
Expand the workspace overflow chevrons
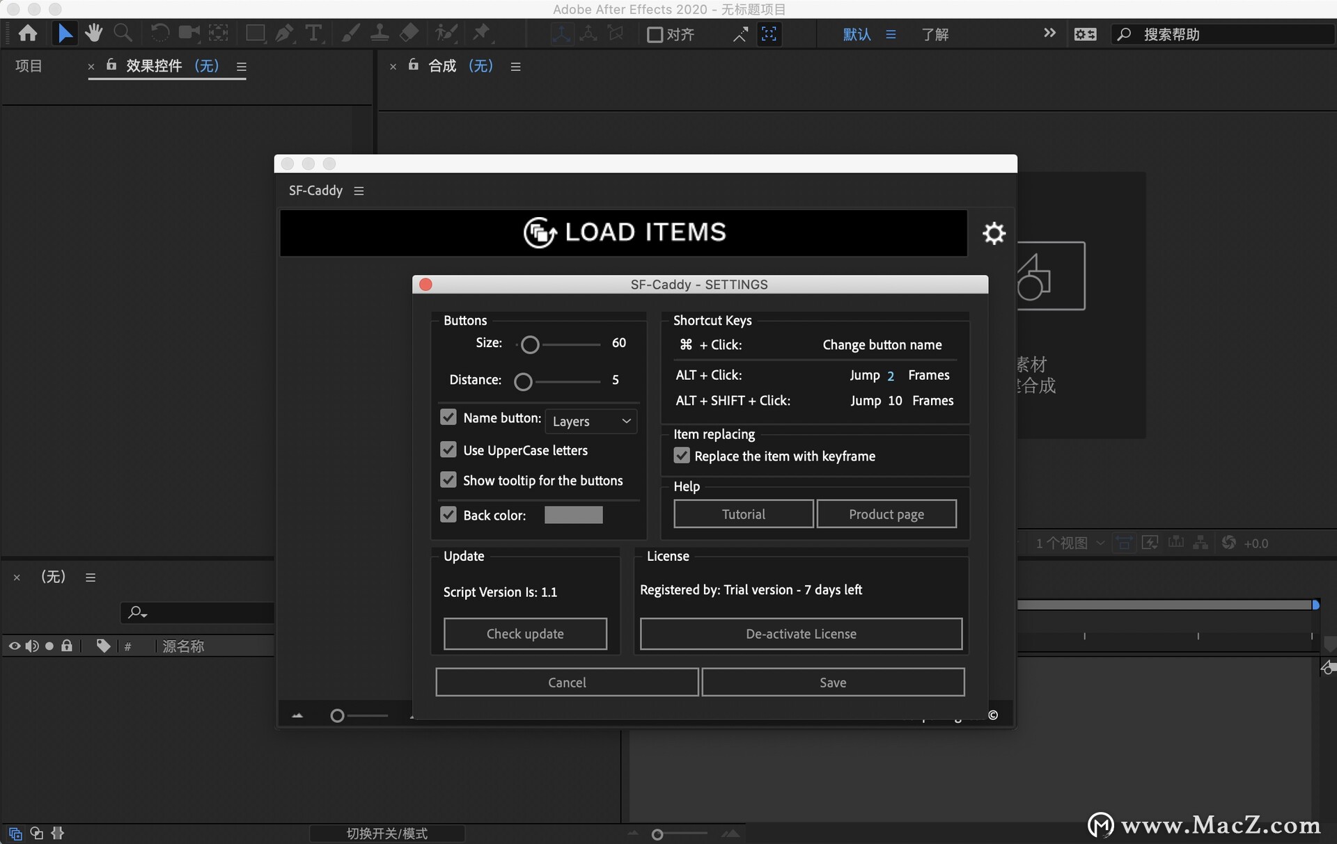[x=1049, y=33]
